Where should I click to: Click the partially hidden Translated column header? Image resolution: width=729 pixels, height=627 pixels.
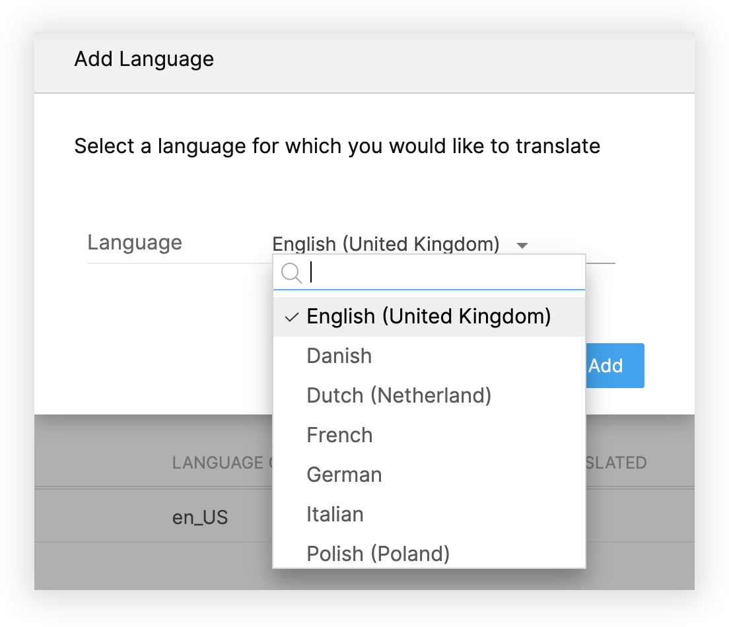[616, 463]
